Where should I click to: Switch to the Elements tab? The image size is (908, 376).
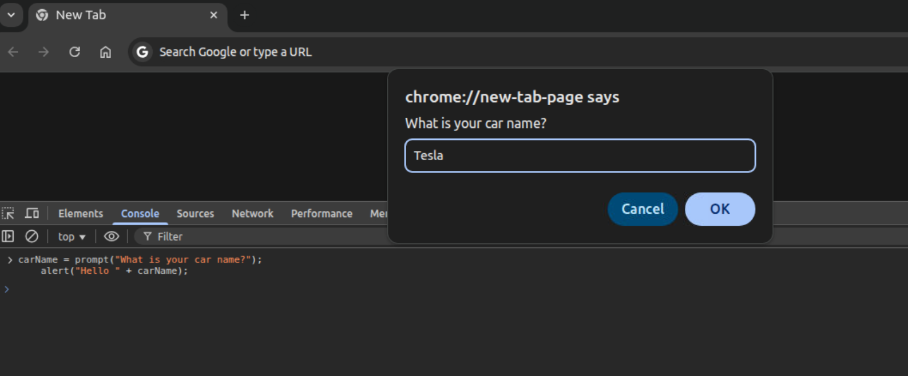tap(81, 213)
